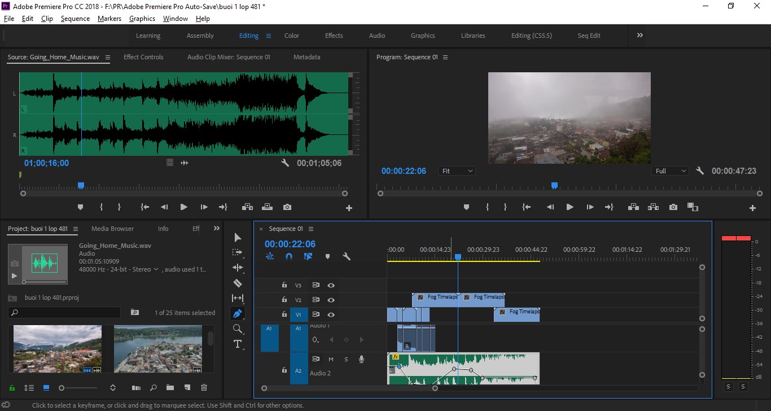Open Find magnifier in Project panel footer
The image size is (771, 411).
pyautogui.click(x=153, y=388)
